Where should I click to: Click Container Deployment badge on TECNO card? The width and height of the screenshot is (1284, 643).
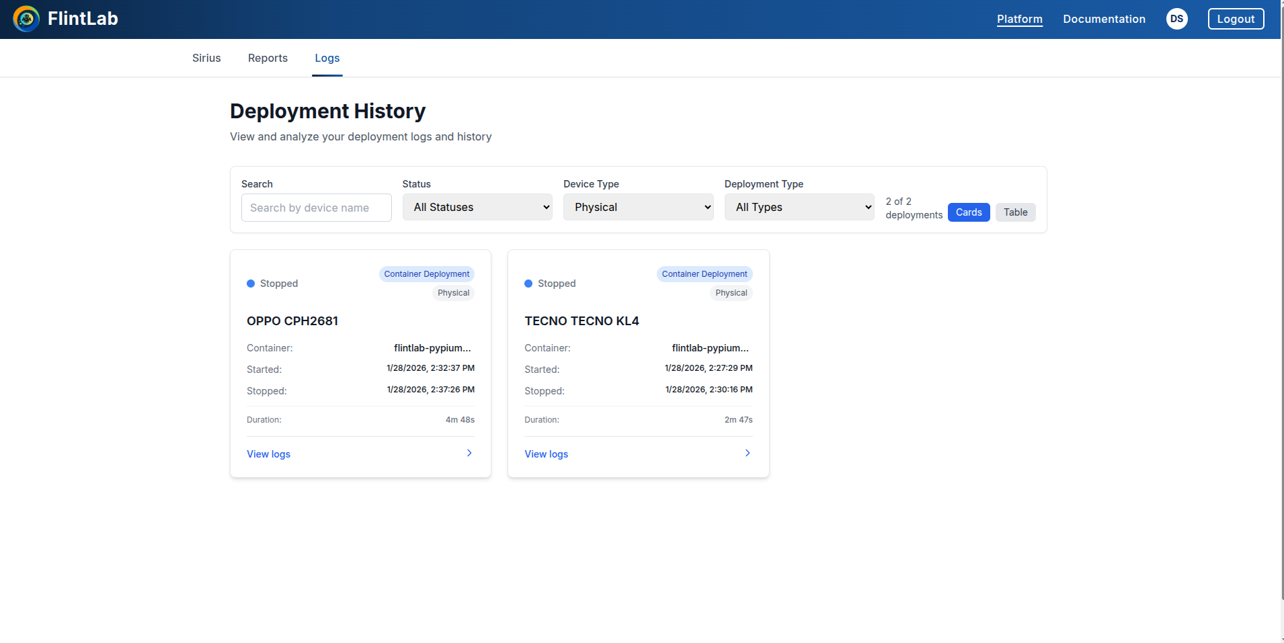pyautogui.click(x=705, y=274)
